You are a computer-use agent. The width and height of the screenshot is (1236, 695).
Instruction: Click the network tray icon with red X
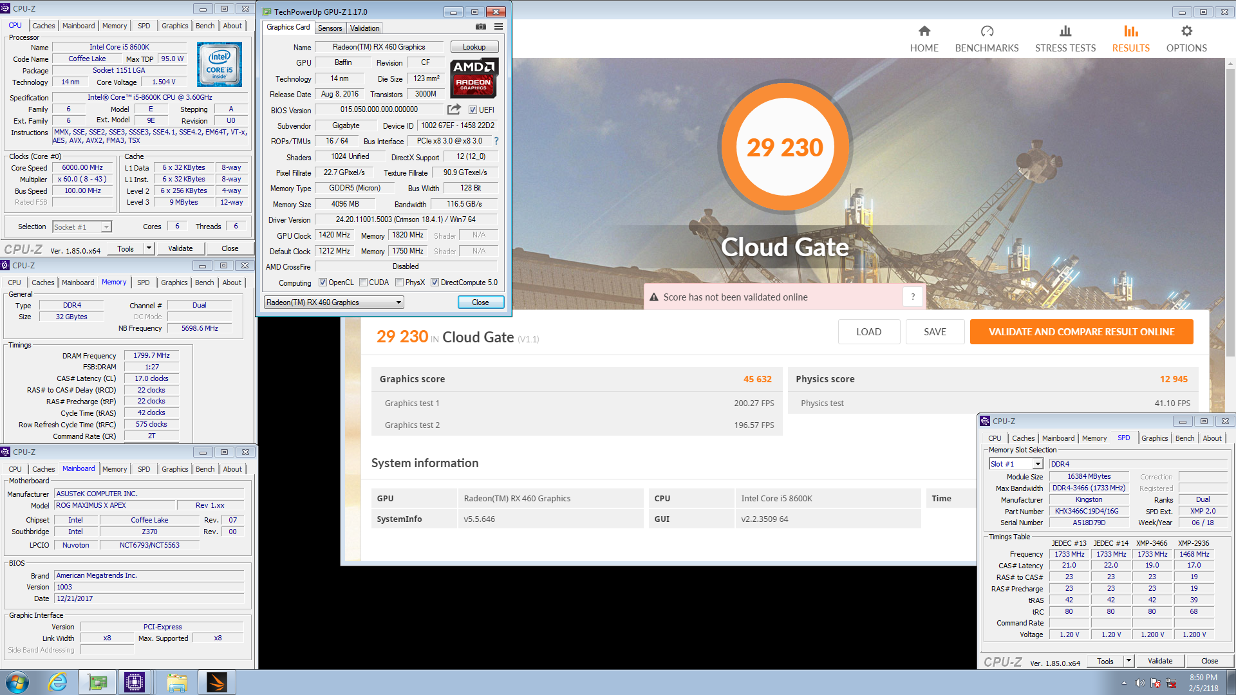(1171, 683)
